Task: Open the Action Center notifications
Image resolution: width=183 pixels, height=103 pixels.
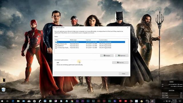Action: (180, 101)
